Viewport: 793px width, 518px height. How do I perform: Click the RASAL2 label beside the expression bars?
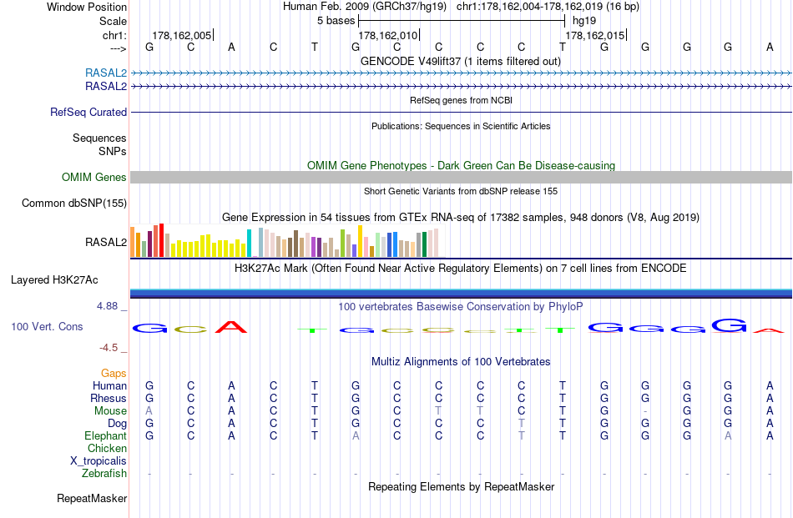click(106, 242)
